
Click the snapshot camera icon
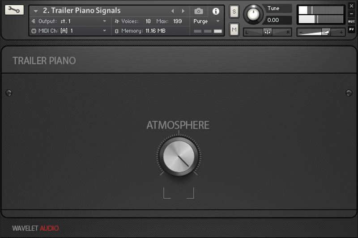199,11
